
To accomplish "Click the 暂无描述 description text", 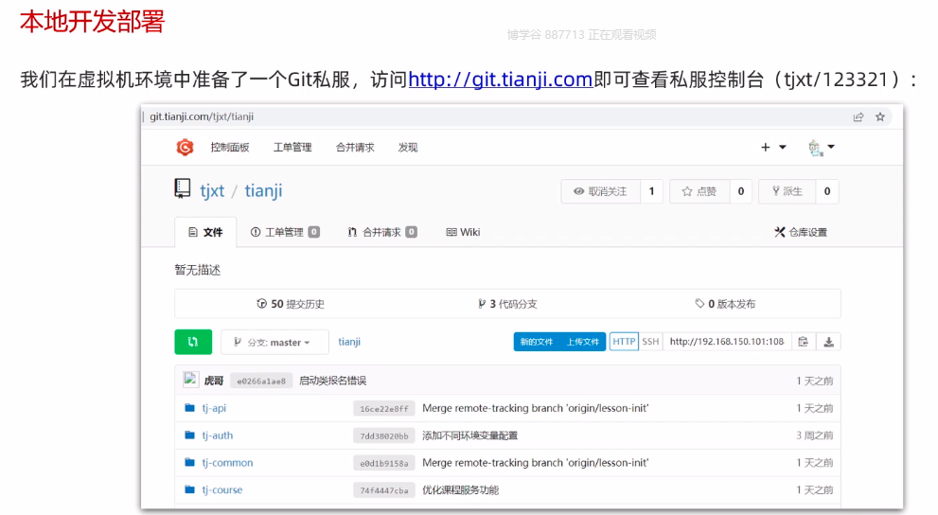I will (x=198, y=270).
